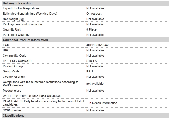
Task: Click the Estimated dispatch time row label
Action: pyautogui.click(x=30, y=14)
